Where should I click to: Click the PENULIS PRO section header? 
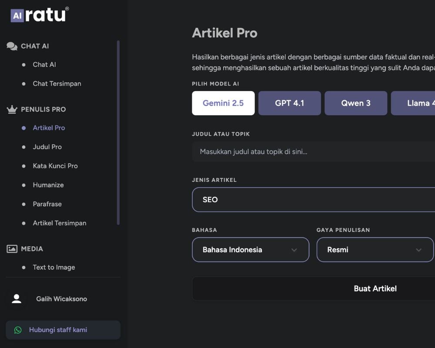click(x=43, y=109)
